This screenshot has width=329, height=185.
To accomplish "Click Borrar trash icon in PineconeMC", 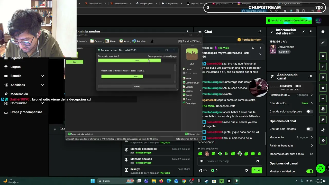I will tap(184, 99).
